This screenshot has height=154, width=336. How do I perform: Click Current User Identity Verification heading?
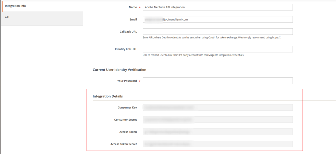(x=119, y=70)
